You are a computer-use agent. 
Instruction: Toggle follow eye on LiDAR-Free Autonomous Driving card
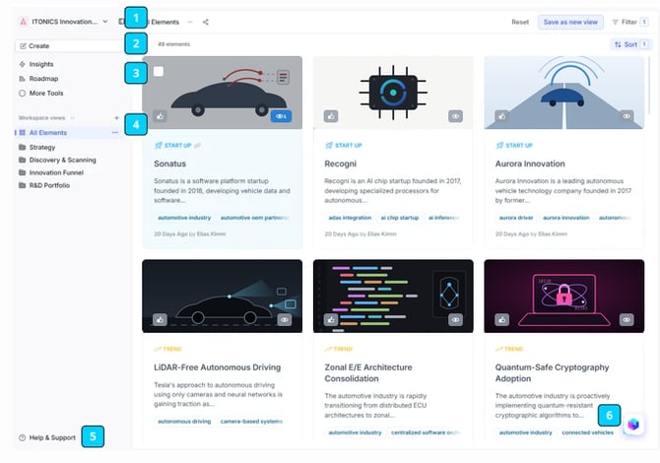[x=285, y=320]
